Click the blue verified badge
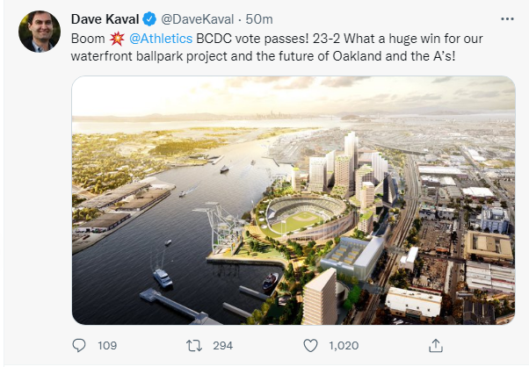529x367 pixels. [x=150, y=18]
